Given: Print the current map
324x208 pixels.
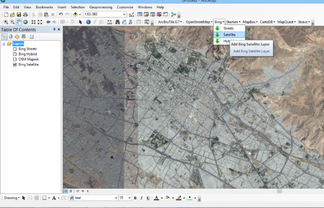Looking at the screenshot, I should (x=25, y=15).
